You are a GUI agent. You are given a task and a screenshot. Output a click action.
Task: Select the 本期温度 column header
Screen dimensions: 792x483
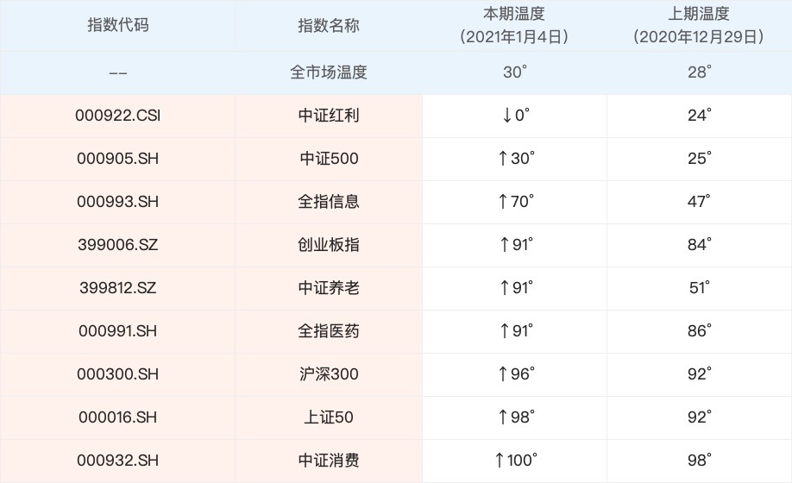514,25
